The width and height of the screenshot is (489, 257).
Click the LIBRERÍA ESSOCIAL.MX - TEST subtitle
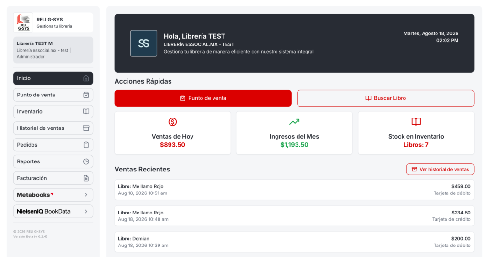tap(199, 44)
